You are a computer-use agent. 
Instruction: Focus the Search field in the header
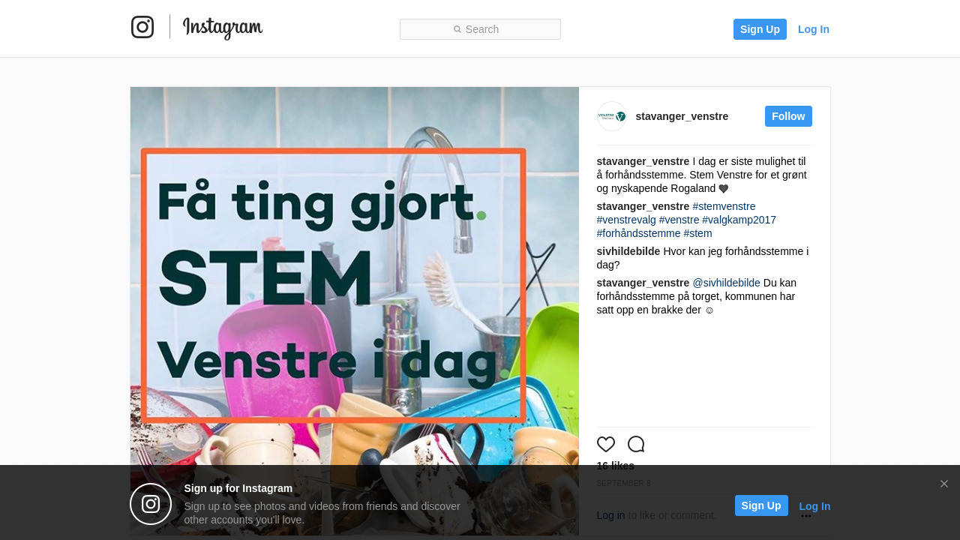click(480, 29)
